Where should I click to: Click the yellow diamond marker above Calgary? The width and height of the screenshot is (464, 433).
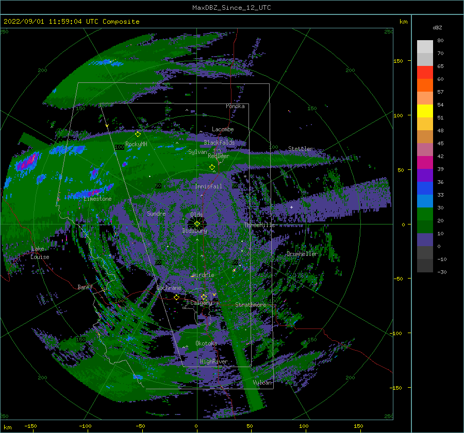[204, 297]
